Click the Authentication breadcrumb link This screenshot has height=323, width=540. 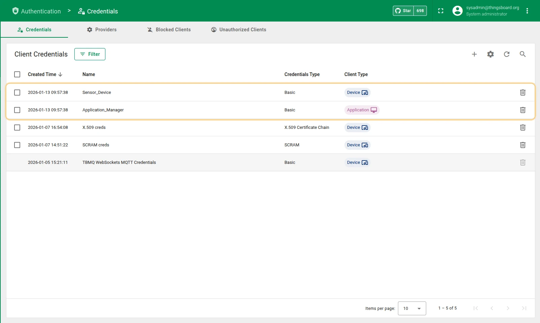[x=41, y=11]
